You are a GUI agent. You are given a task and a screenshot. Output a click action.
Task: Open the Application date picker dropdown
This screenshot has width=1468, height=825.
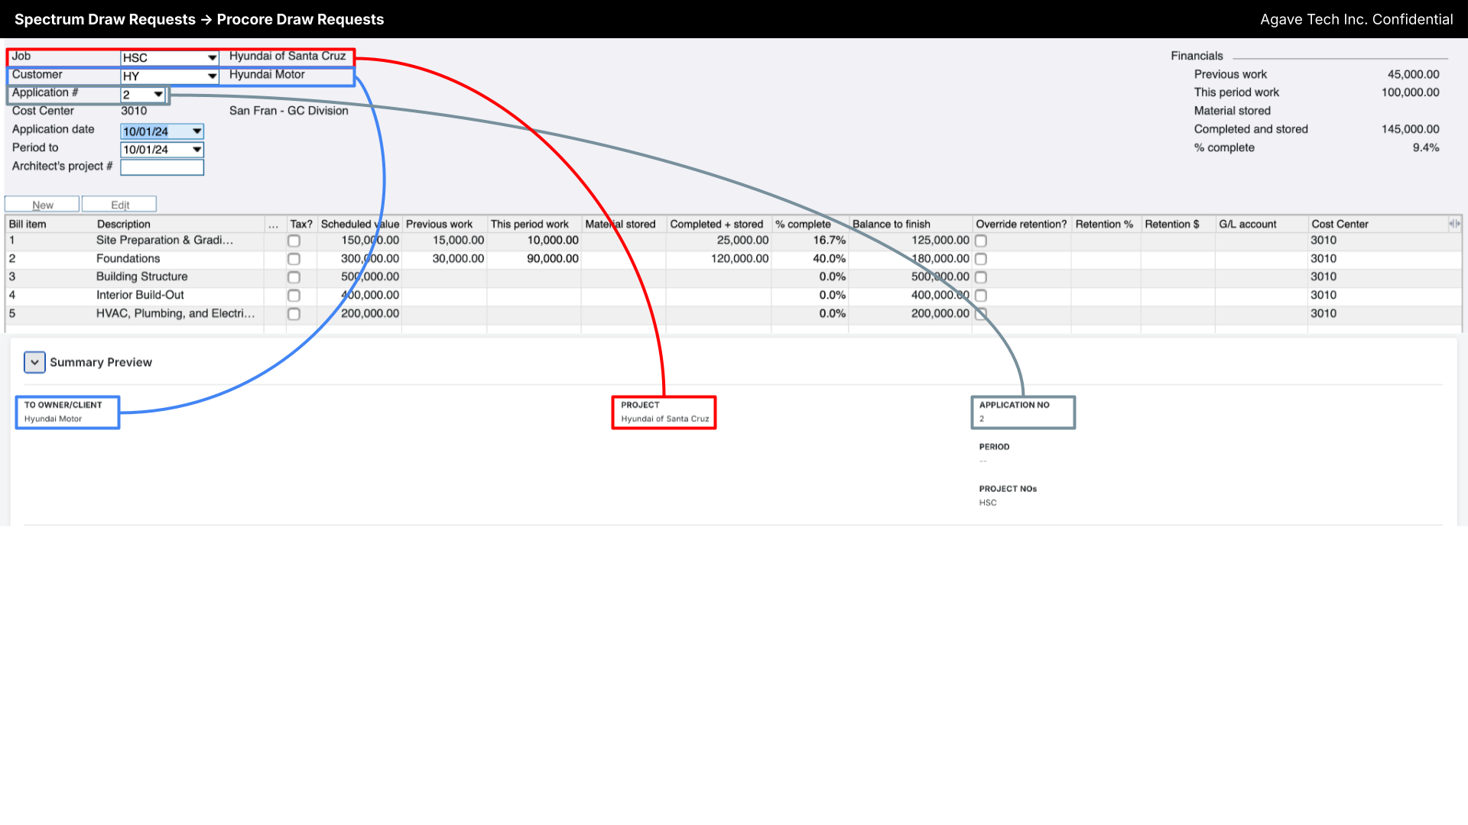(196, 131)
